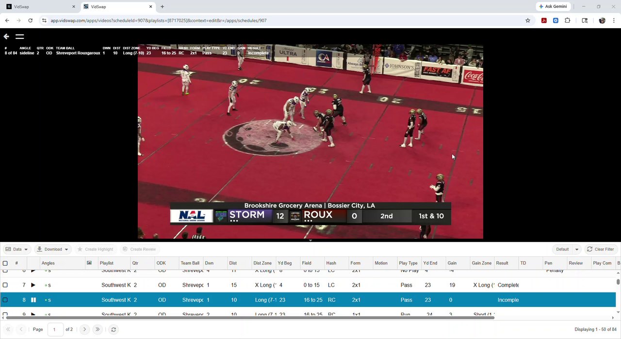Jump to the last page of plays

(x=98, y=329)
